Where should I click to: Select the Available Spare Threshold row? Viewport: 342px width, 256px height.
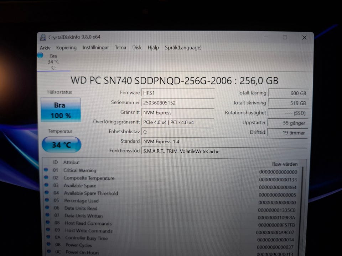(x=171, y=194)
